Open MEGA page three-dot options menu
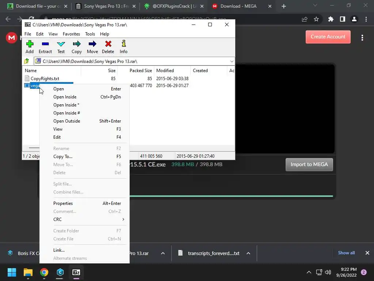 click(x=362, y=38)
